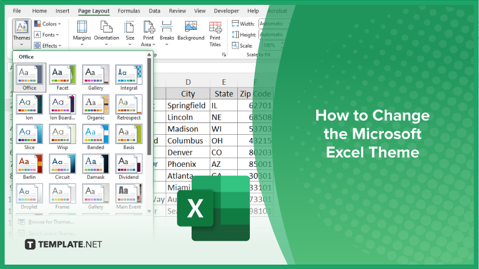Click themes gallery scroll-down arrow
479x269 pixels.
coord(149,211)
